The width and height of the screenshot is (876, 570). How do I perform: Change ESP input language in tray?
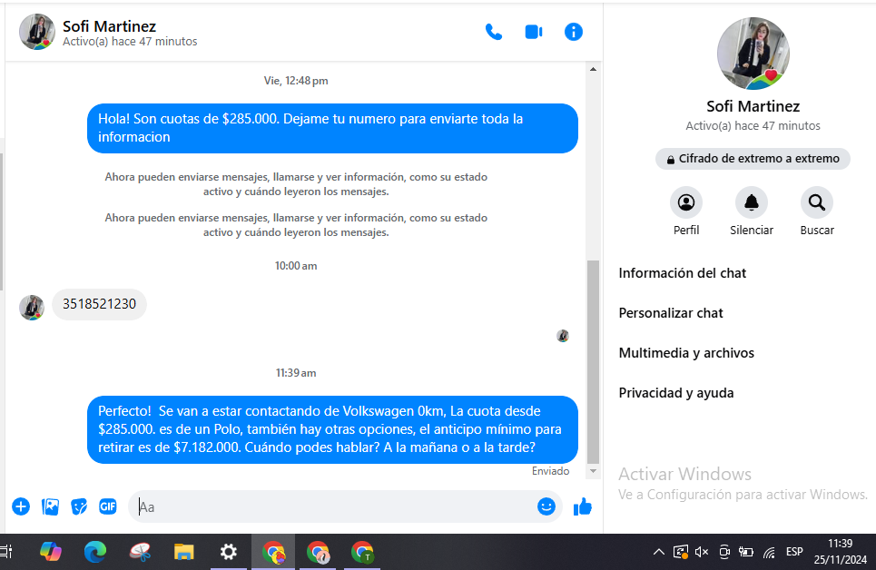(x=794, y=552)
